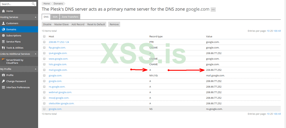Click the Customers person icon
This screenshot has width=286, height=128.
[x=3, y=23]
